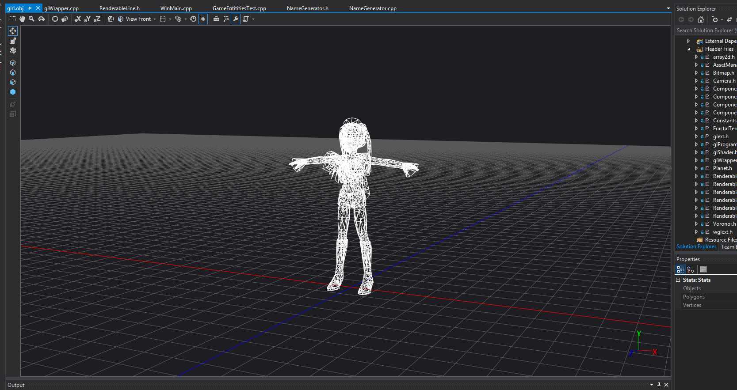Expand the External Dependencies node

[x=688, y=41]
